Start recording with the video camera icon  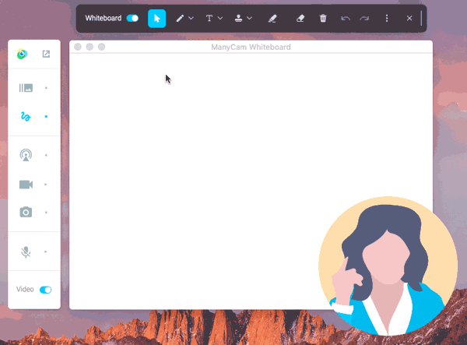[x=26, y=185]
